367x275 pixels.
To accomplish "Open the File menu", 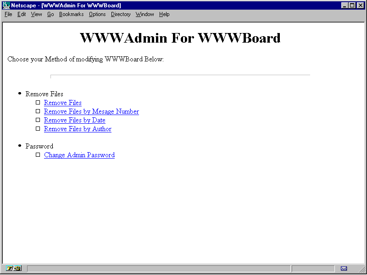I will [8, 14].
